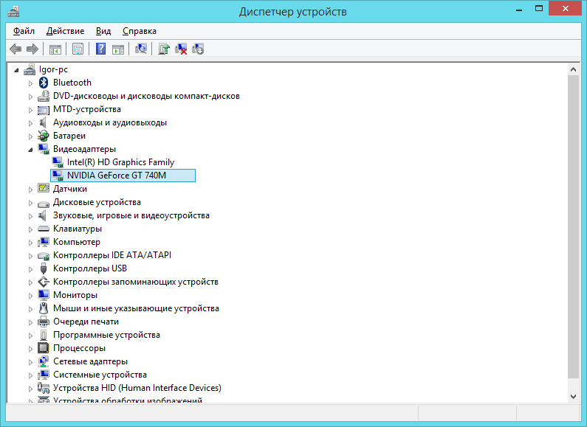Expand DVD-дисководы node arrow
The image size is (587, 427).
click(x=31, y=97)
